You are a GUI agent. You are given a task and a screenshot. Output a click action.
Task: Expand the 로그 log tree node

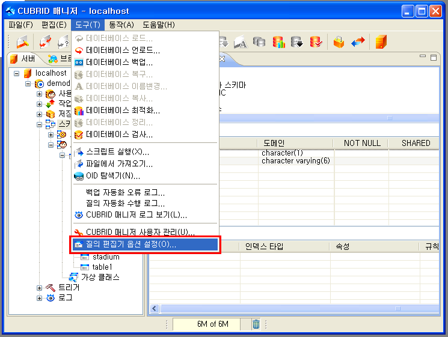pyautogui.click(x=40, y=298)
